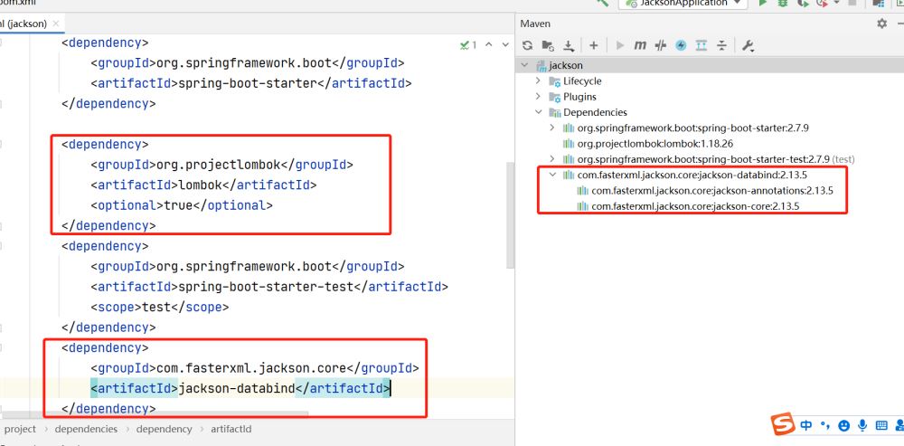This screenshot has width=904, height=446.
Task: Click Generate Sources and Update Folders icon
Action: [548, 45]
